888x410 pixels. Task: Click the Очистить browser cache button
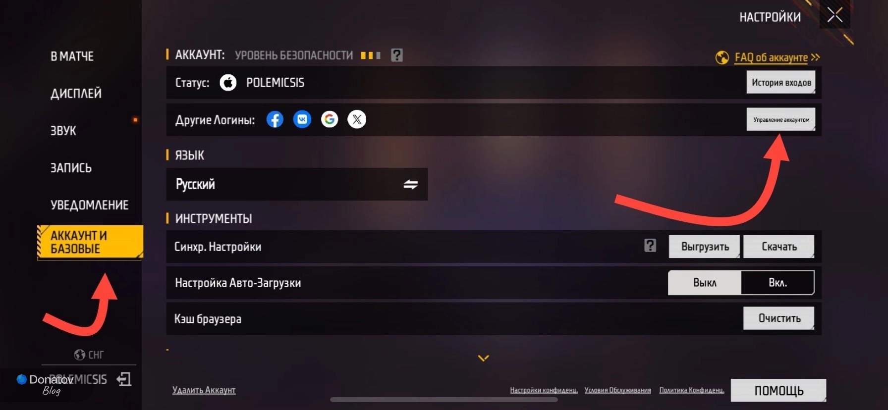pos(779,318)
